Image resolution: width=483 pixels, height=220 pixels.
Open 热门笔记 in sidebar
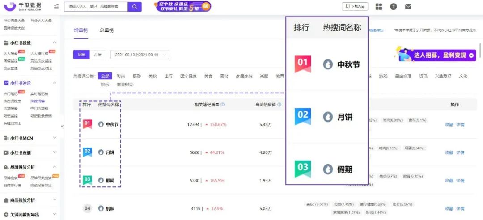(11, 93)
